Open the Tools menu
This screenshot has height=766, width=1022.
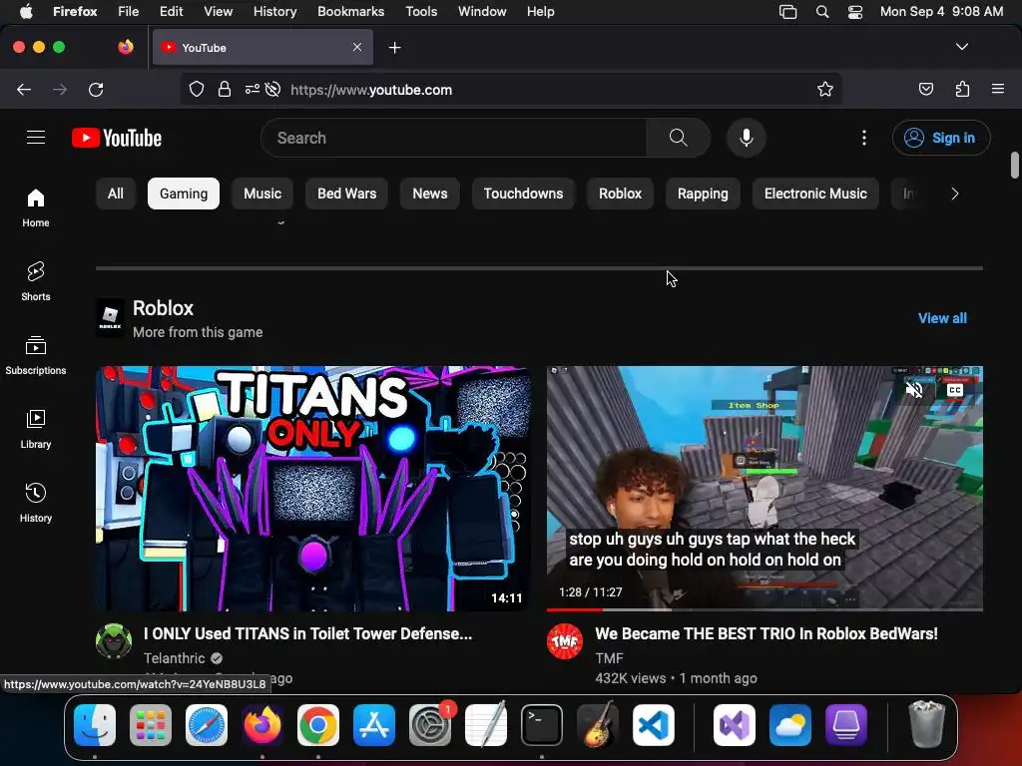point(421,12)
